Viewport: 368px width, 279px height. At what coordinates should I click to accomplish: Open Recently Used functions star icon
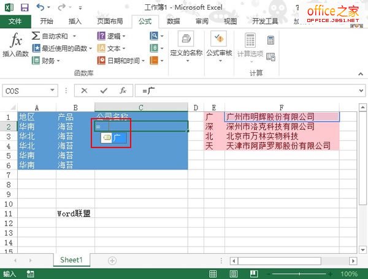coord(36,48)
